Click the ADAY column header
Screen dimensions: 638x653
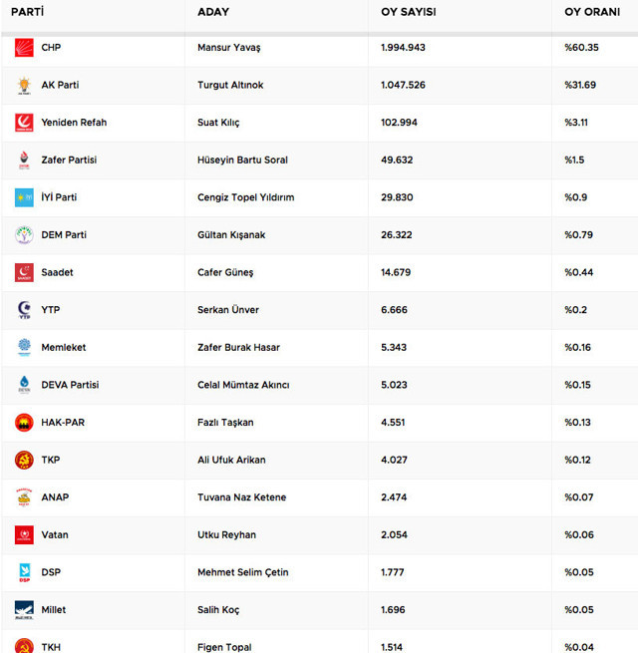pos(214,12)
